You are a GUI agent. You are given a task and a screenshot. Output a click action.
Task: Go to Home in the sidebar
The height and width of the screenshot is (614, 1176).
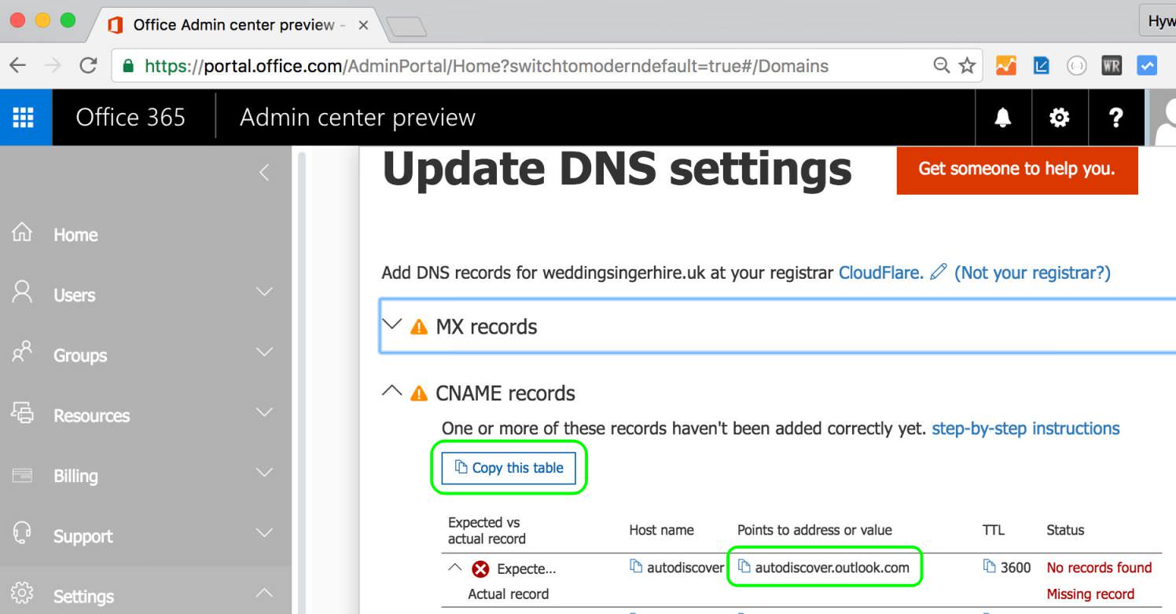pos(75,235)
